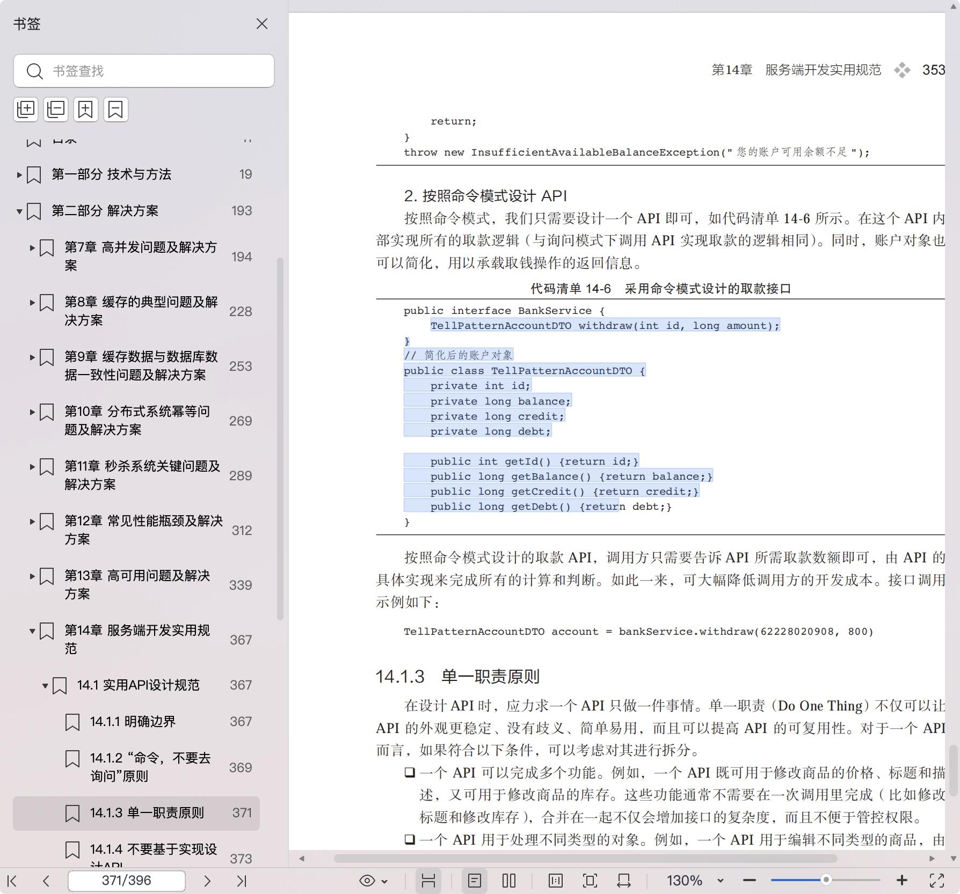Jump to 第12章 常见性能瓶颈及解决方案

click(x=144, y=530)
